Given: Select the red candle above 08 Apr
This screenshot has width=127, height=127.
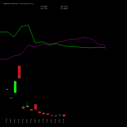Looking at the screenshot, I should coord(23,107).
